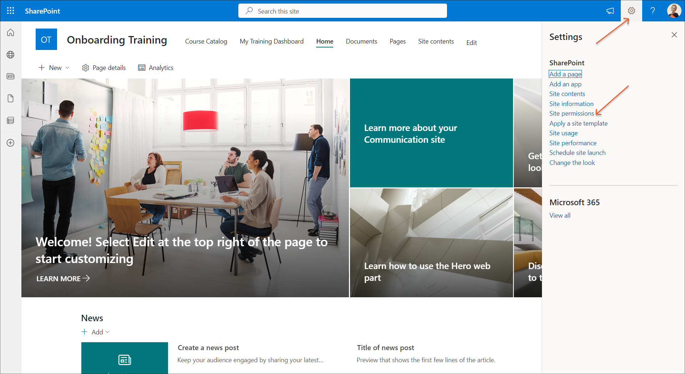Select the Course Catalog navigation item
Screen dimensions: 685x374
206,41
